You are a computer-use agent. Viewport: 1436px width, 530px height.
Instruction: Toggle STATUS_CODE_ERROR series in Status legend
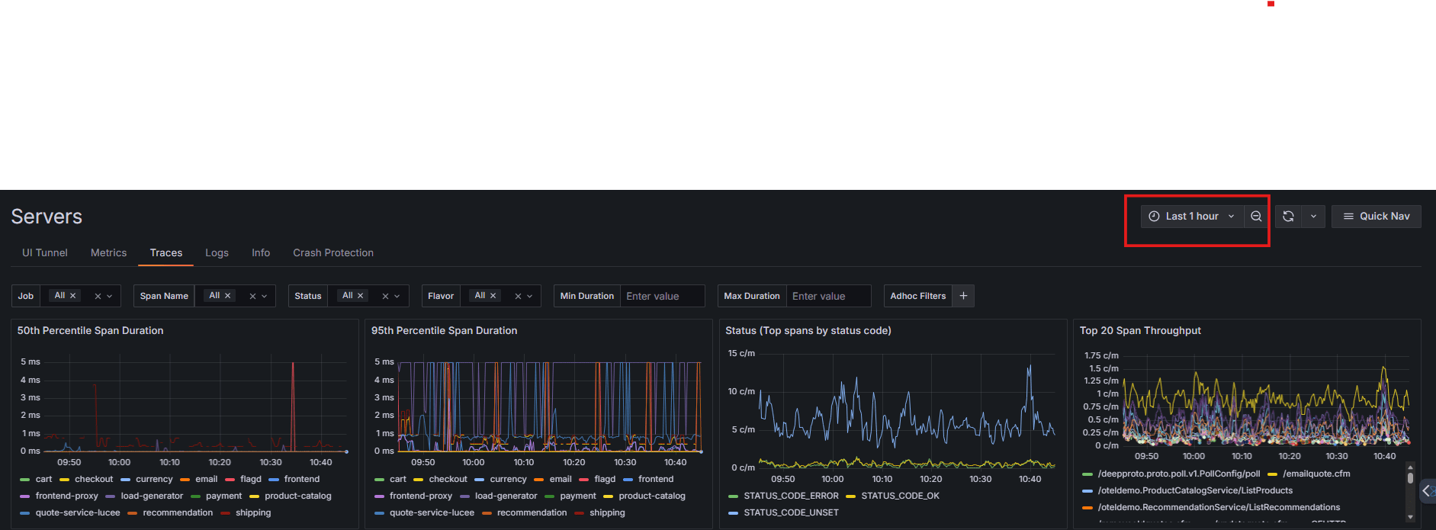[x=791, y=496]
